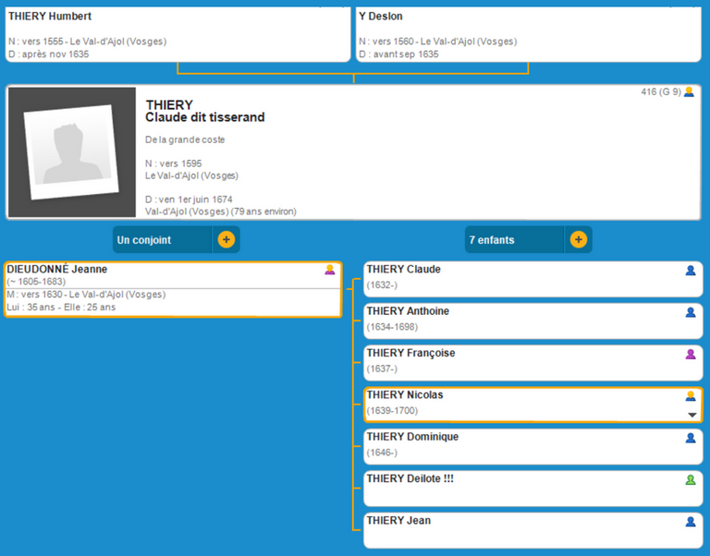Click the person icon next to THIERY Claude child
Screen dimensions: 710x556
pos(690,271)
